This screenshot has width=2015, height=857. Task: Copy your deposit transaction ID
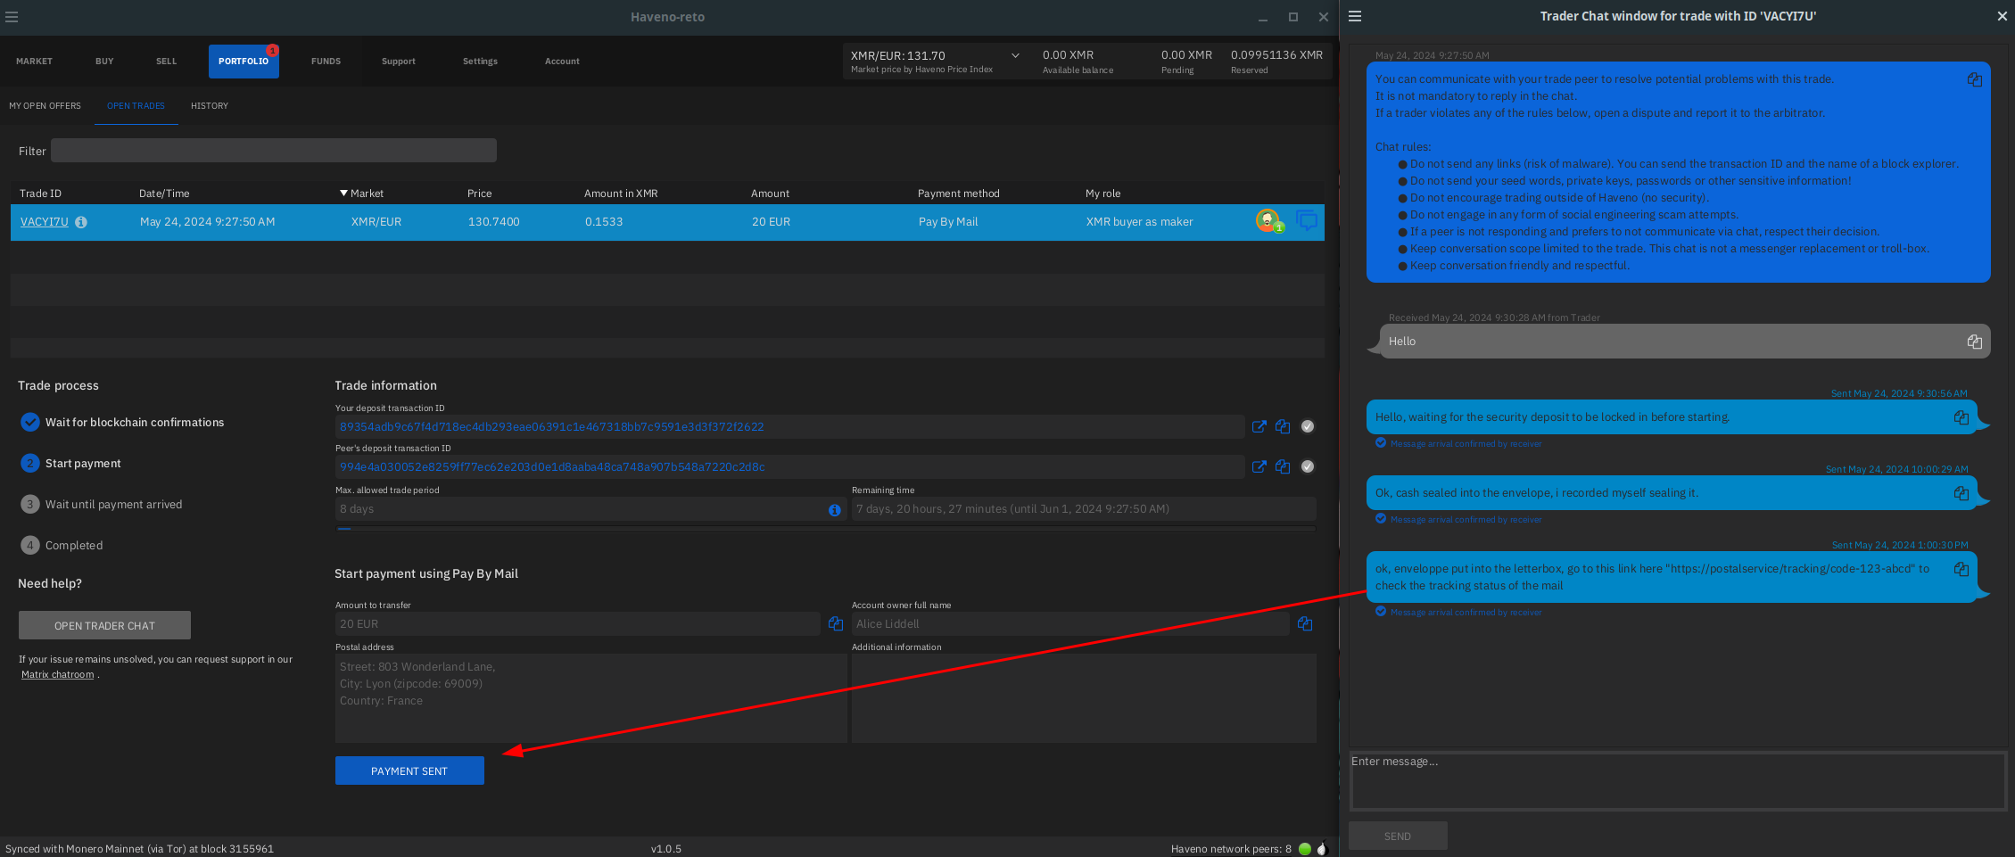click(x=1283, y=427)
